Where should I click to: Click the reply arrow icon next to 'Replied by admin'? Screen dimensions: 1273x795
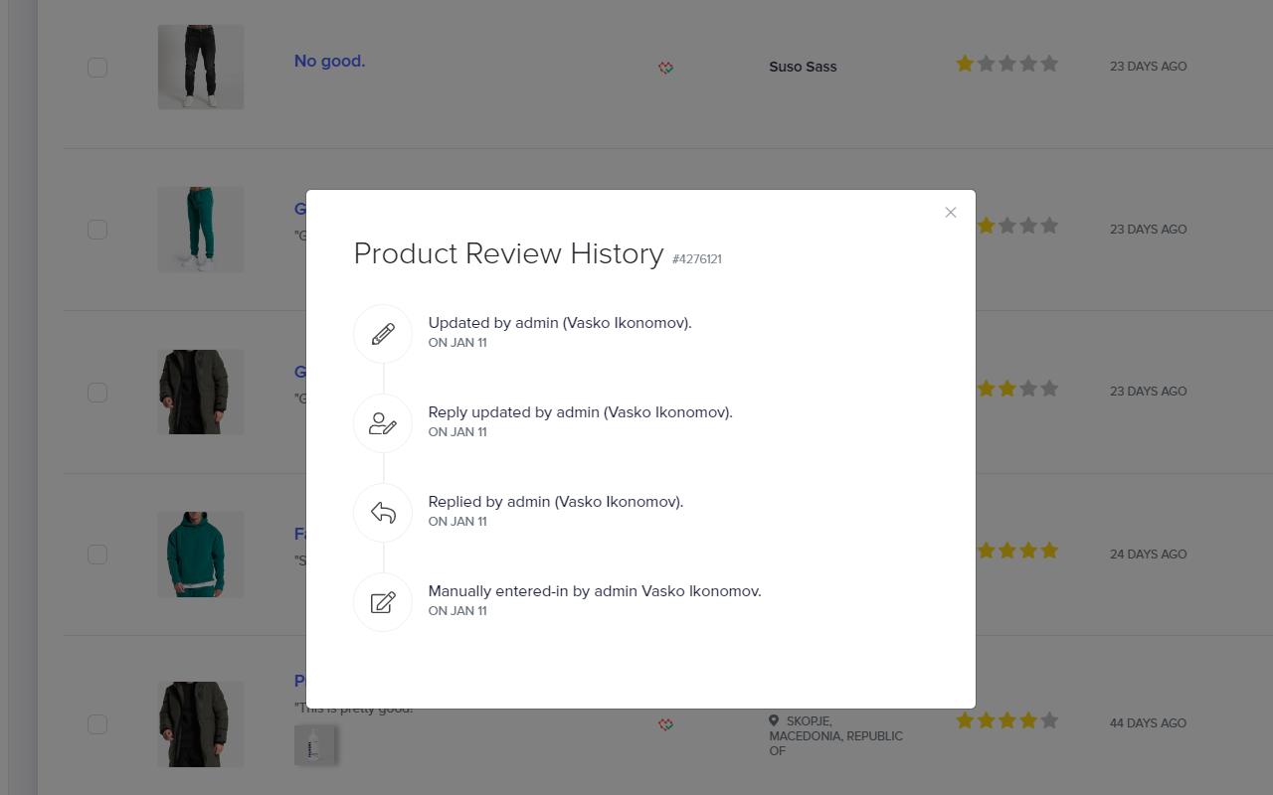(x=383, y=512)
